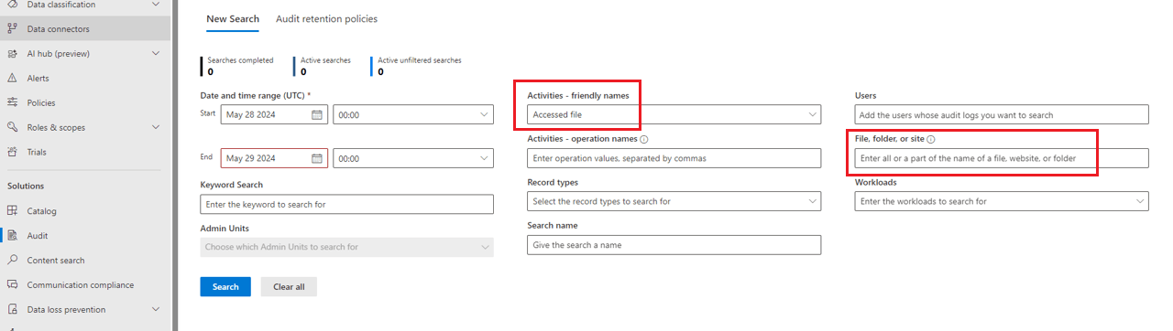Viewport: 1173px width, 331px height.
Task: Open the End date calendar picker icon
Action: tap(317, 158)
